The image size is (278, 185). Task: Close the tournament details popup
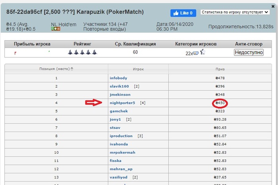pos(273,6)
